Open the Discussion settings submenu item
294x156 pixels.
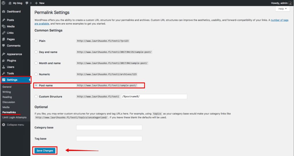[9, 102]
